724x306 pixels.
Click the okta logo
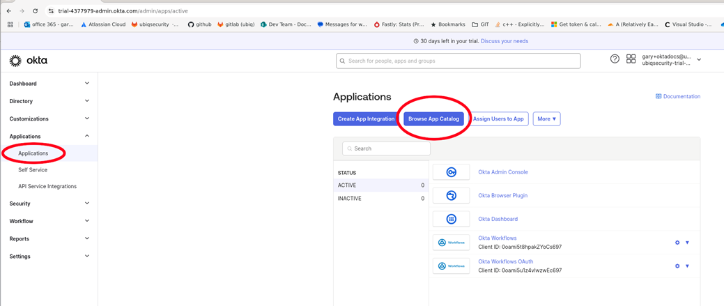[x=28, y=61]
